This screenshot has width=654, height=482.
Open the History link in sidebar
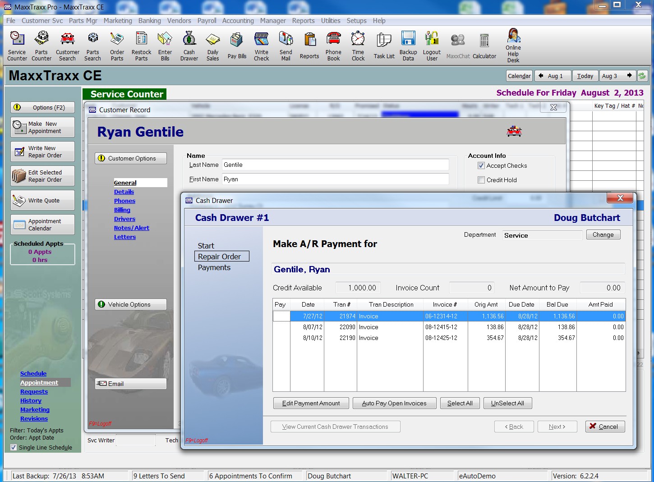coord(31,400)
